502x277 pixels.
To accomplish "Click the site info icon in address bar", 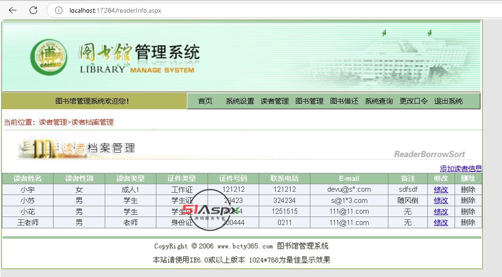I will (59, 10).
